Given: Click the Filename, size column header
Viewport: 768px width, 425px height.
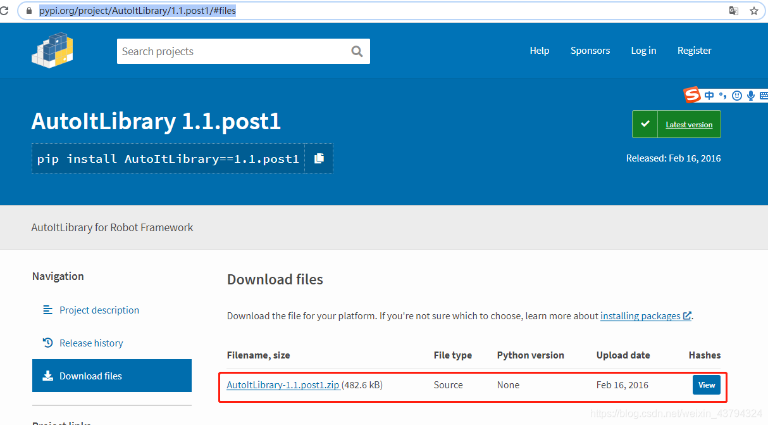Looking at the screenshot, I should 258,355.
